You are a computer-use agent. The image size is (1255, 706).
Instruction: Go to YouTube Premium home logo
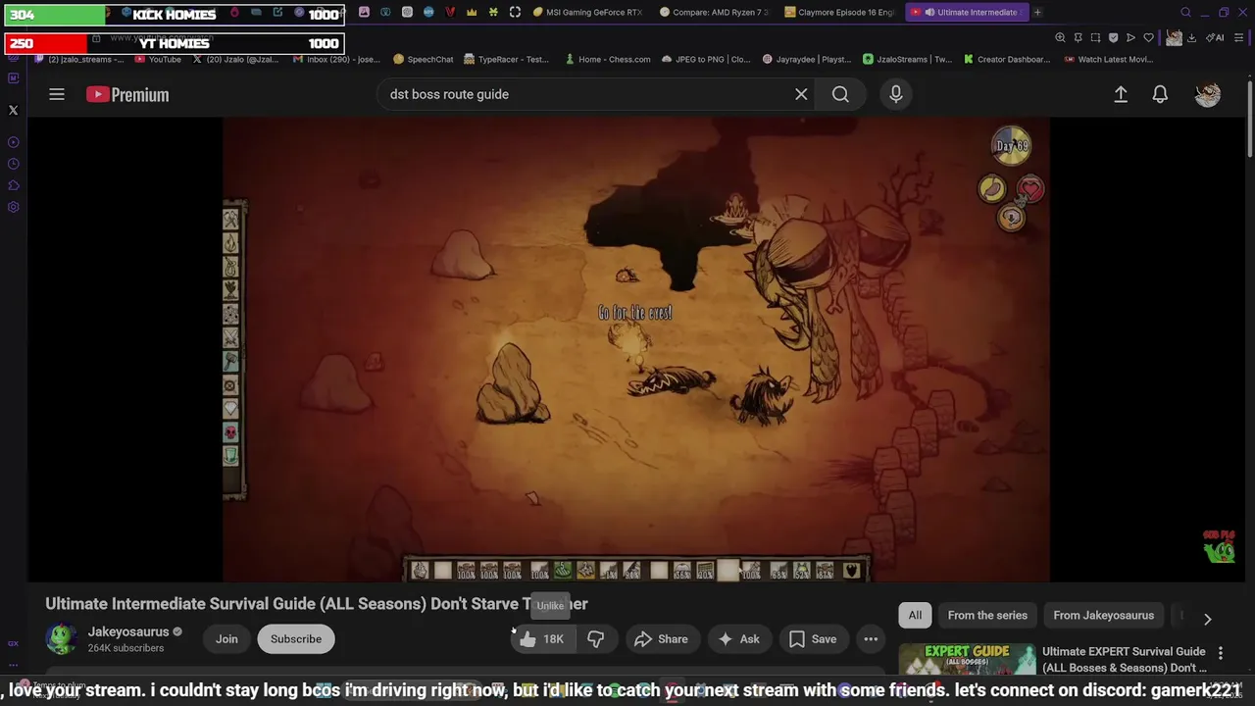[x=127, y=94]
